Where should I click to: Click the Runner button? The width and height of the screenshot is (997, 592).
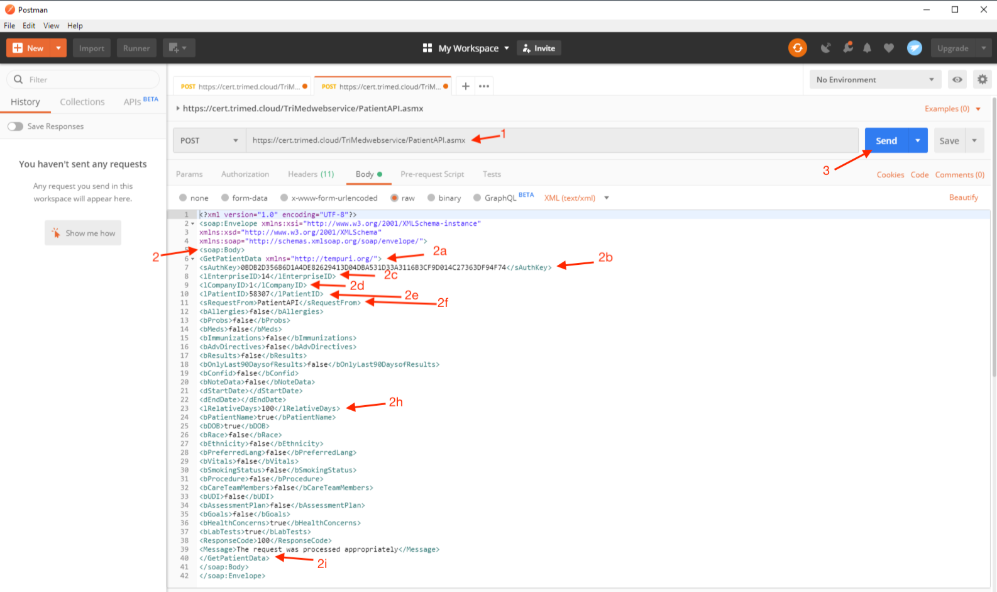pos(136,48)
